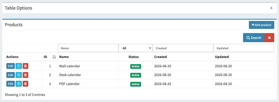This screenshot has height=102, width=279.
Task: Focus the Updated filter input field
Action: tap(244, 48)
